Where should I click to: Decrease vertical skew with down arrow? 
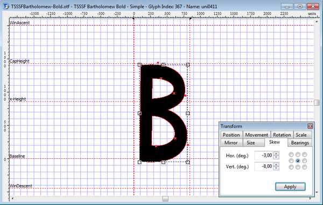tap(276, 168)
